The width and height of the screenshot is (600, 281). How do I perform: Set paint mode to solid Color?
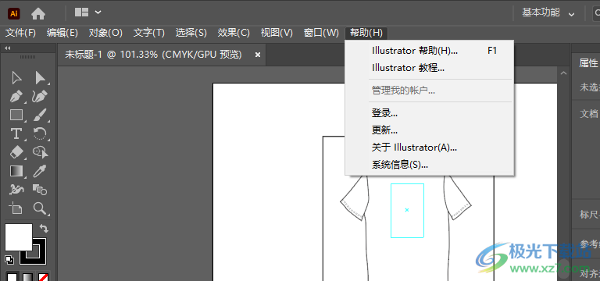[x=12, y=277]
